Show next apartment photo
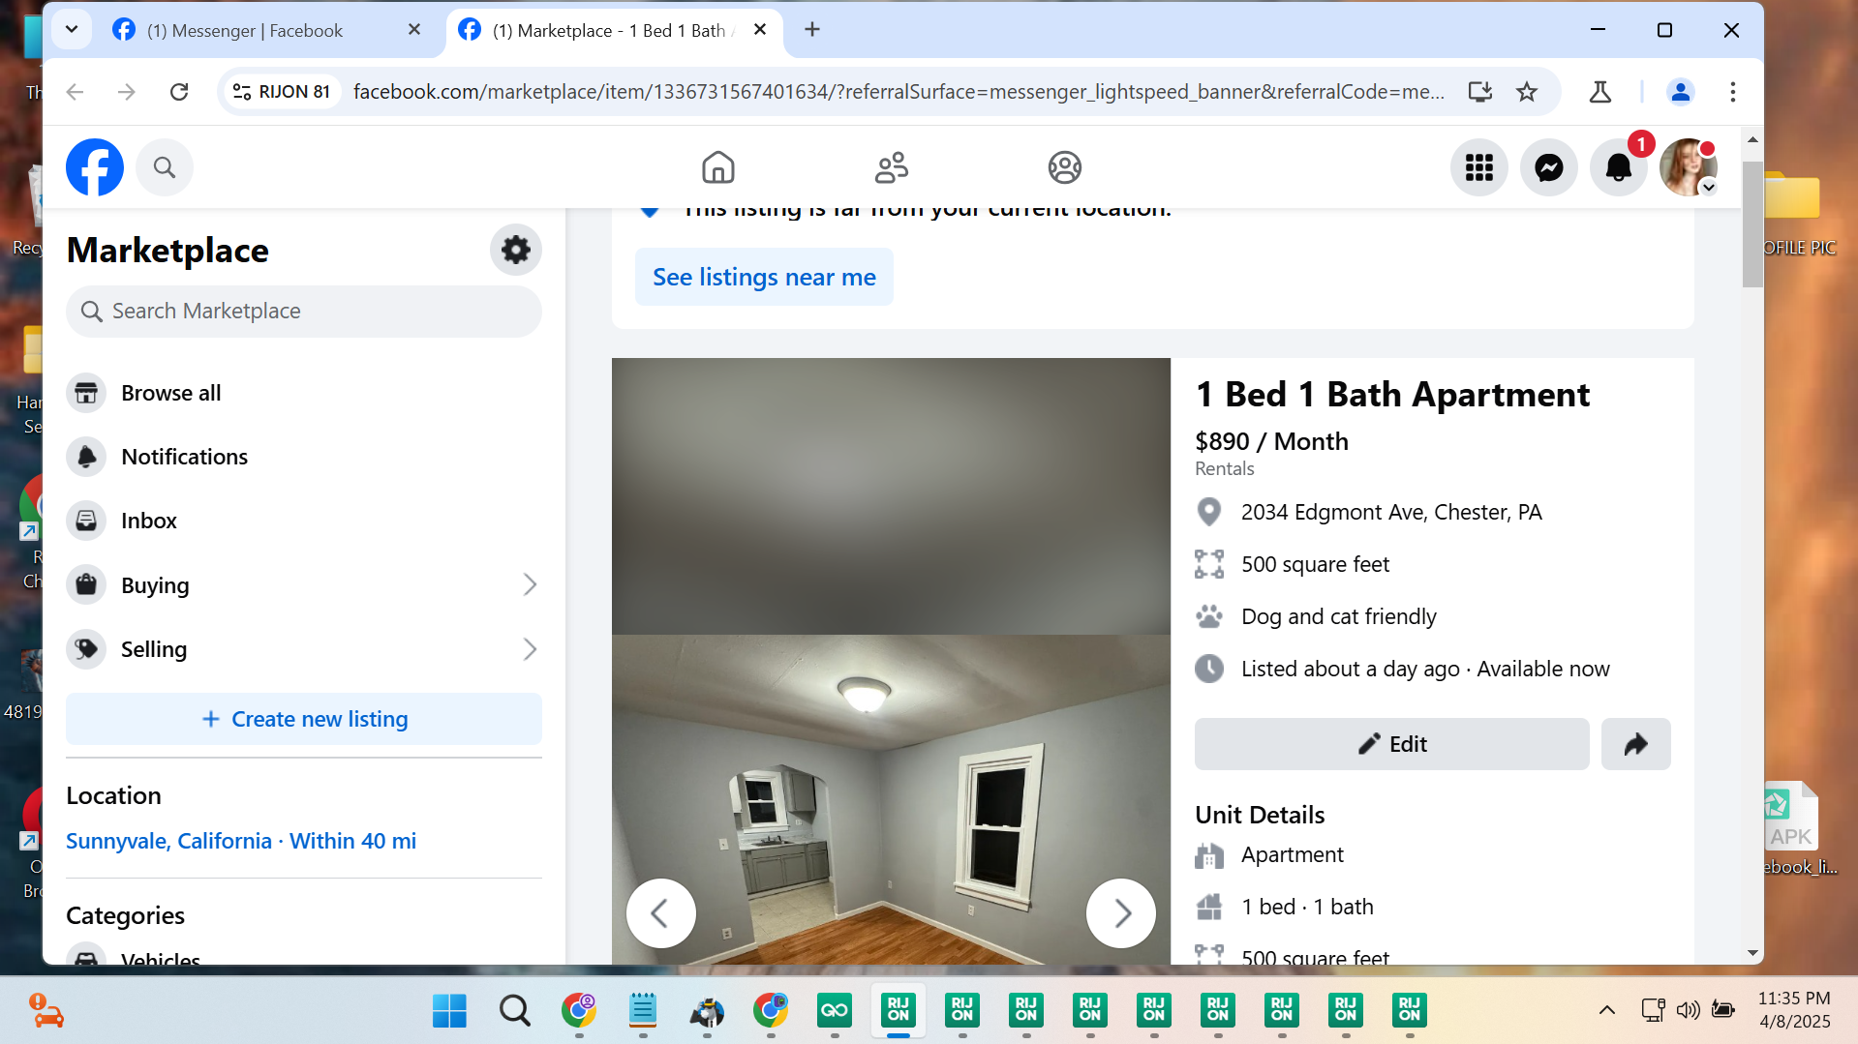This screenshot has width=1858, height=1044. tap(1121, 913)
